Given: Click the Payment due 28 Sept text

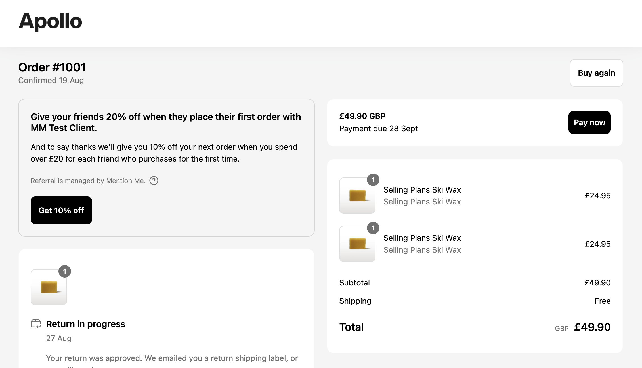Looking at the screenshot, I should point(378,128).
